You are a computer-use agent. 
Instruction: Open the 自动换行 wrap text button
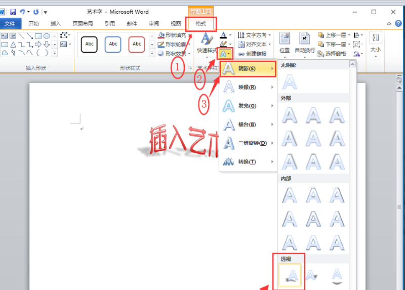tap(305, 45)
